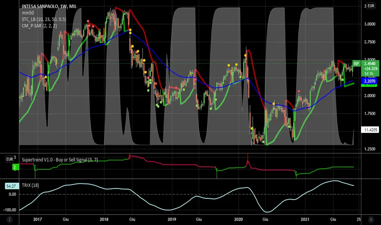Click the -100.00 TRIX axis label
This screenshot has width=381, height=225.
click(x=10, y=210)
